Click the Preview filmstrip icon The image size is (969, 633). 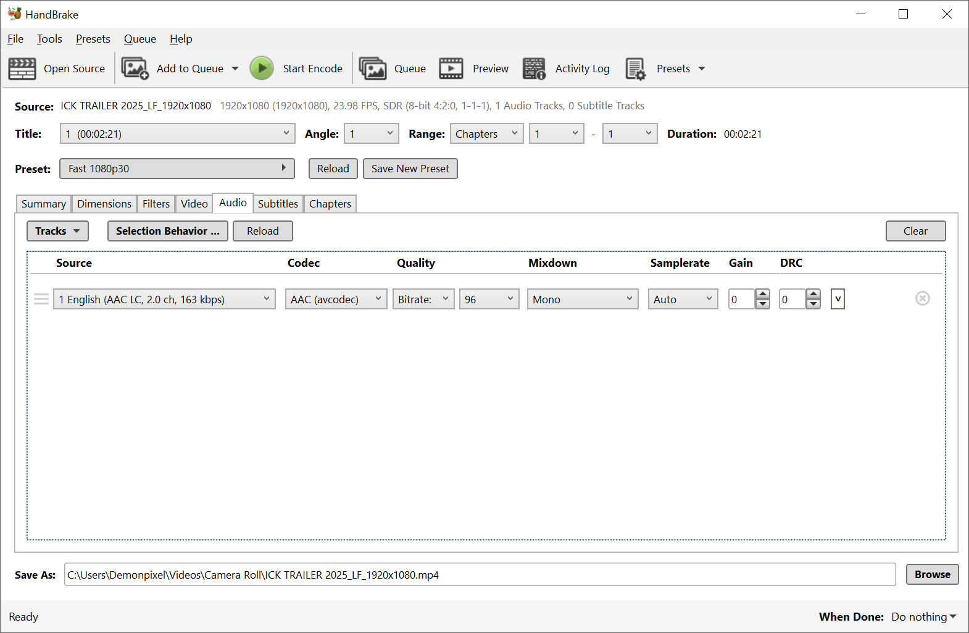(451, 69)
